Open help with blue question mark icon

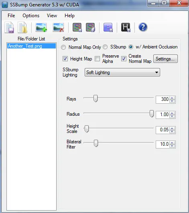click(143, 27)
